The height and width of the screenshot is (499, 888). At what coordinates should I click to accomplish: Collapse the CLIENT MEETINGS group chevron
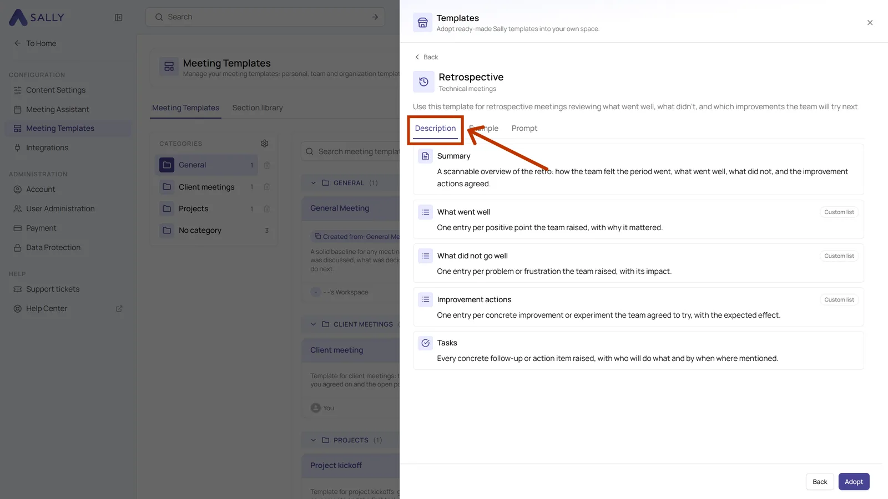[314, 324]
